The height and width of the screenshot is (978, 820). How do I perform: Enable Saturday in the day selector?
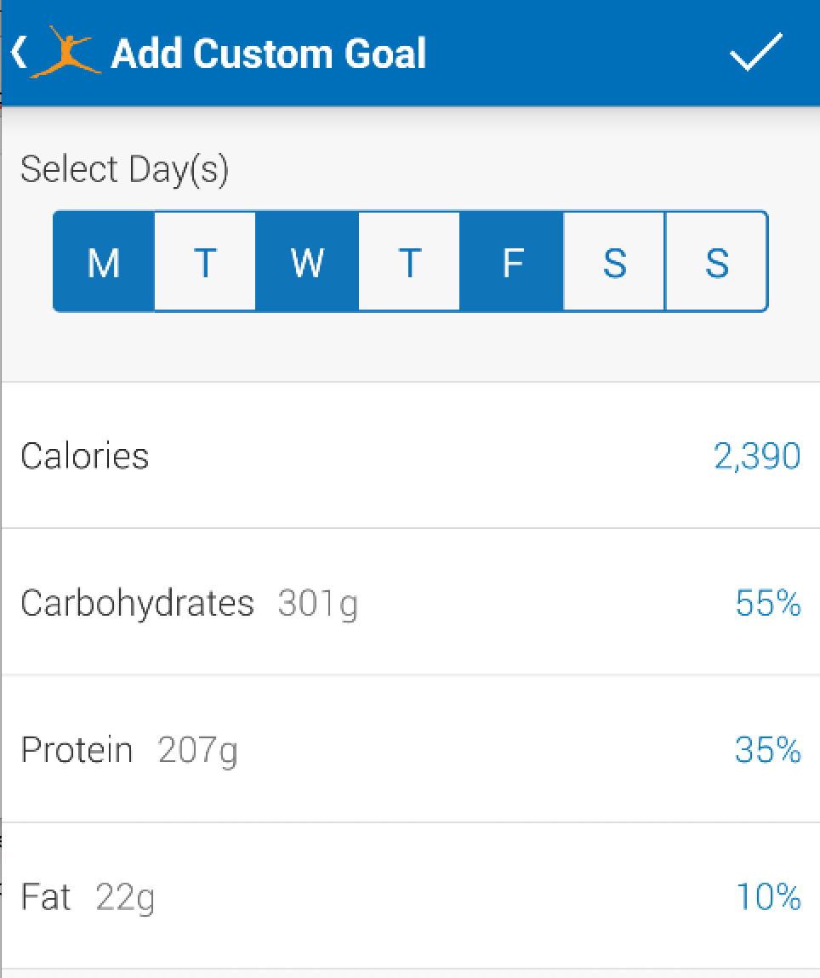pos(615,261)
